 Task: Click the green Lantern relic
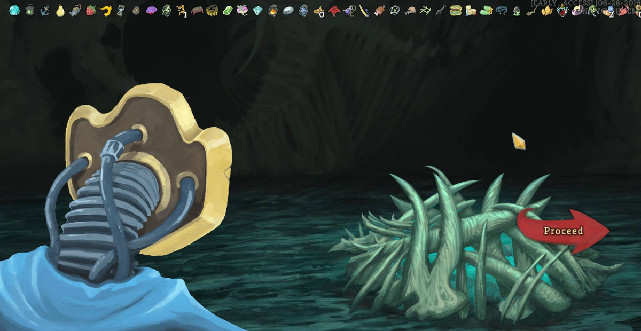click(30, 10)
